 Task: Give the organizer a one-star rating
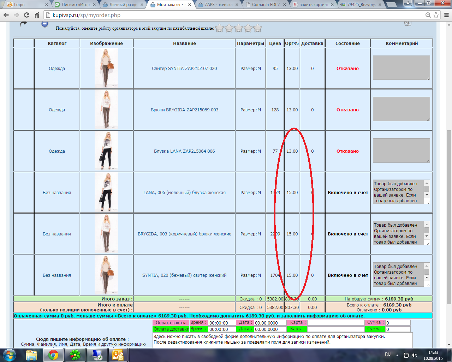tap(220, 28)
